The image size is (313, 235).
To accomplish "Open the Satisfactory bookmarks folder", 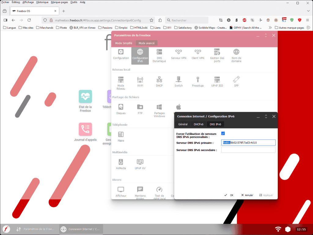I will tap(183, 27).
